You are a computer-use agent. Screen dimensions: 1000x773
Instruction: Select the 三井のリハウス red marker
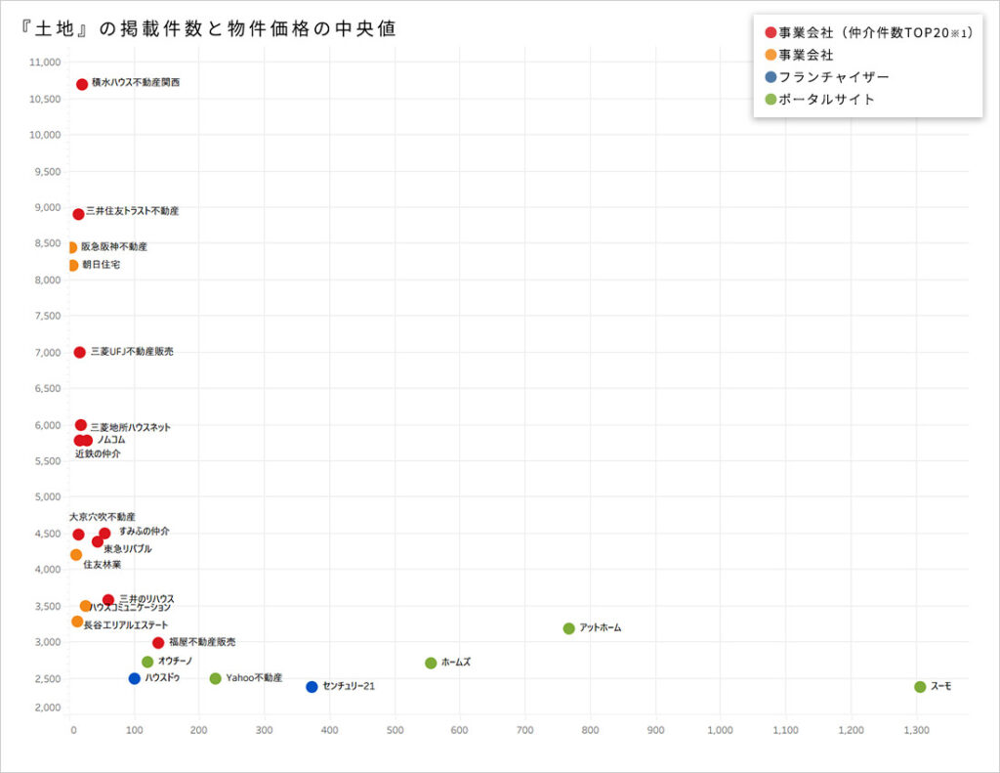coord(108,600)
